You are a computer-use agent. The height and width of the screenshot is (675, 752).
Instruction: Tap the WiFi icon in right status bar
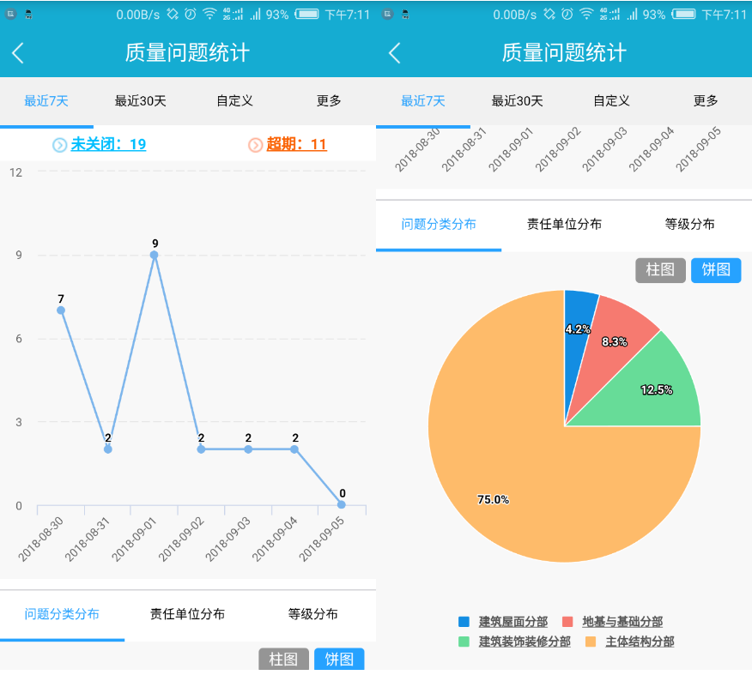[x=586, y=14]
